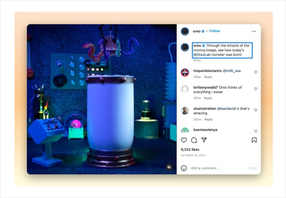This screenshot has width=286, height=198.
Task: Unmute the video with speaker icon
Action: pyautogui.click(x=169, y=167)
